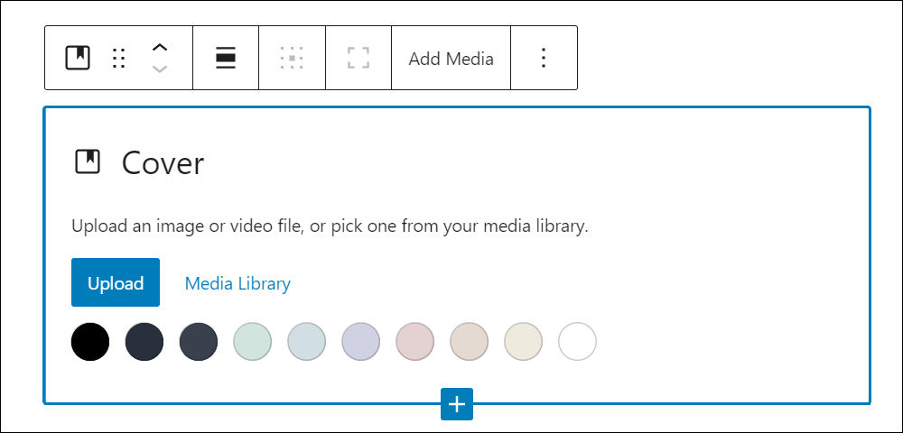Select the pale mint green swatch
The image size is (903, 433).
[x=252, y=342]
